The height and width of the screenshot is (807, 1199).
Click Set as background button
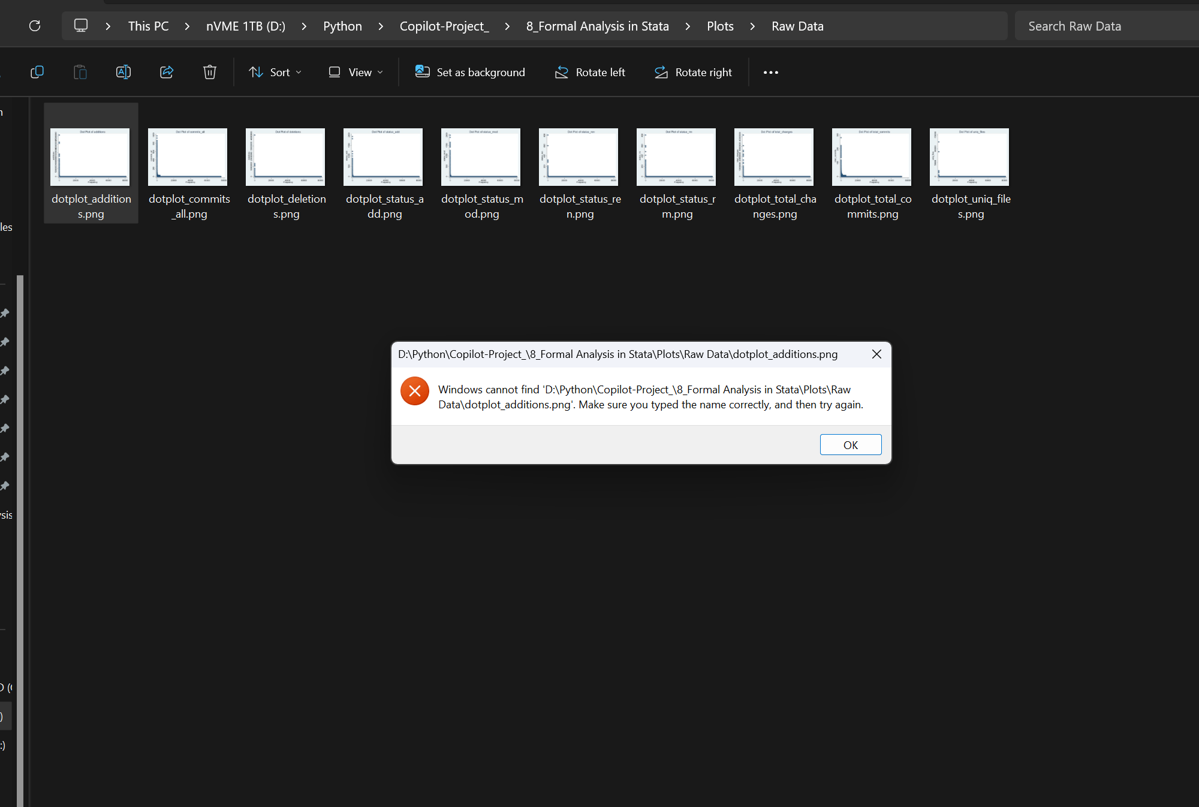[470, 72]
